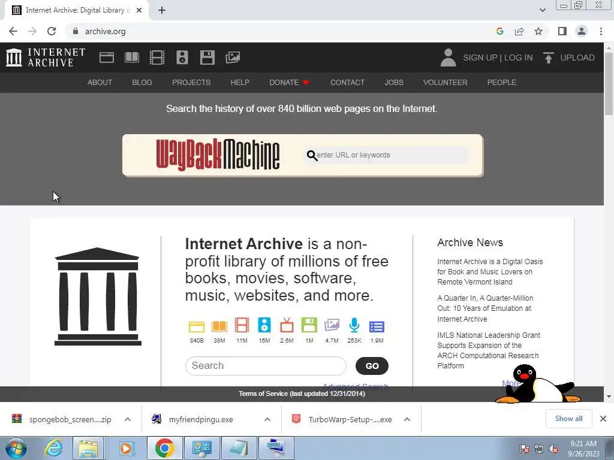Image resolution: width=614 pixels, height=460 pixels.
Task: Open the ABOUT menu item
Action: pos(100,83)
